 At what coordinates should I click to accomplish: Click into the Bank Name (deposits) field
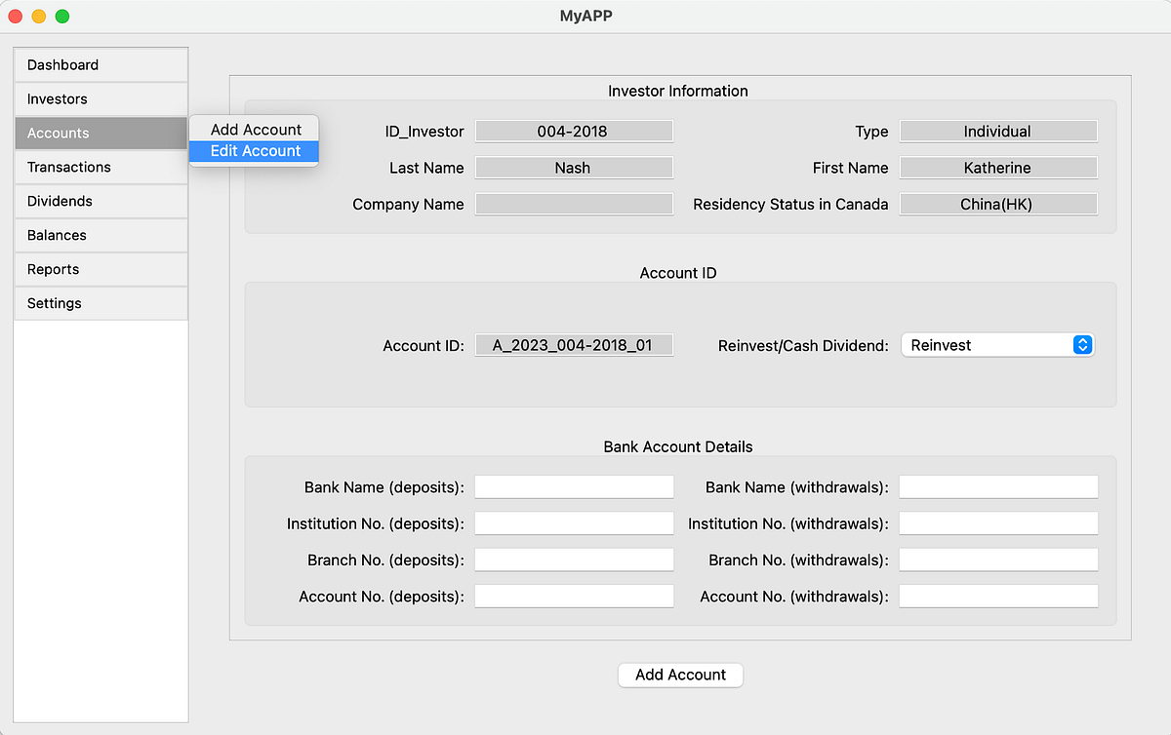point(574,486)
